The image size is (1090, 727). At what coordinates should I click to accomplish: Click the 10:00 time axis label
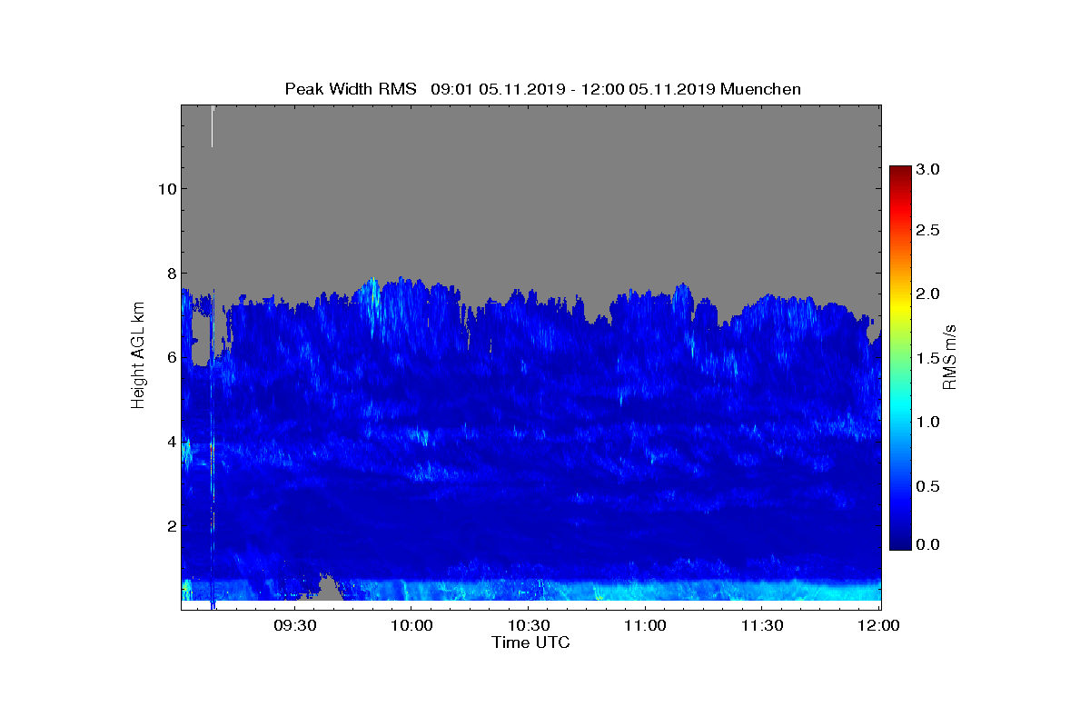[411, 625]
